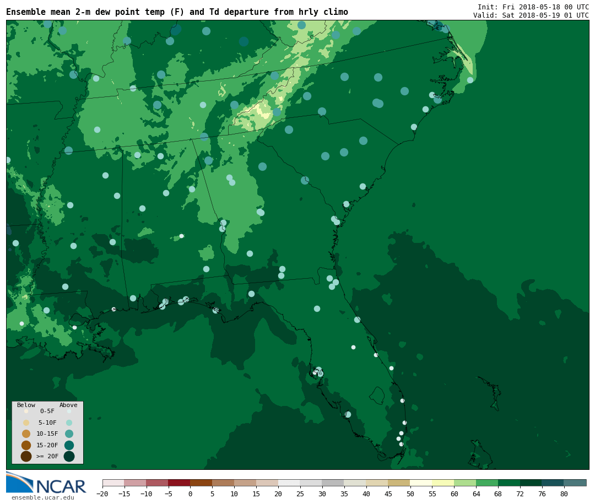Select the gray-teal swatch right of 80
Viewport: 595px width, 504px height.
click(x=576, y=483)
